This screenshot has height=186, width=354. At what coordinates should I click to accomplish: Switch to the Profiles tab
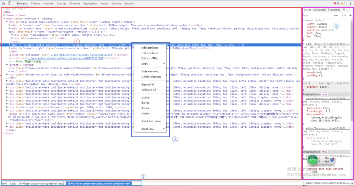point(35,4)
